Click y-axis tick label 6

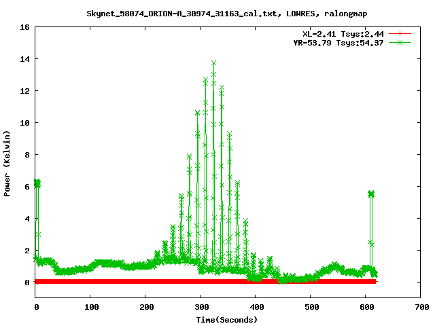click(x=27, y=187)
